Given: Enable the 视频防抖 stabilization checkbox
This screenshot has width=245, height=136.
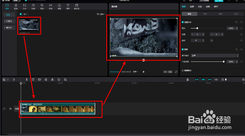Looking at the screenshot, I should pyautogui.click(x=183, y=71).
